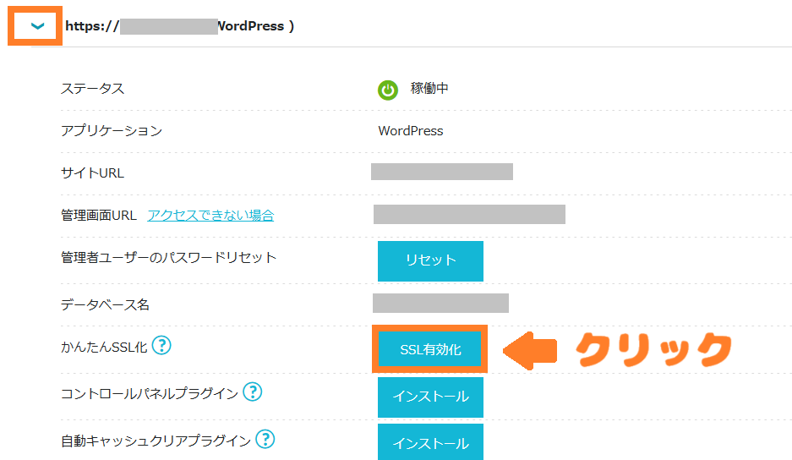Open help icon beside コントロールパネルプラグイン
This screenshot has width=792, height=460.
click(252, 392)
